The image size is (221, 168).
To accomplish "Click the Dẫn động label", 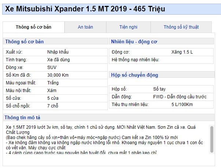I will pos(122,97).
